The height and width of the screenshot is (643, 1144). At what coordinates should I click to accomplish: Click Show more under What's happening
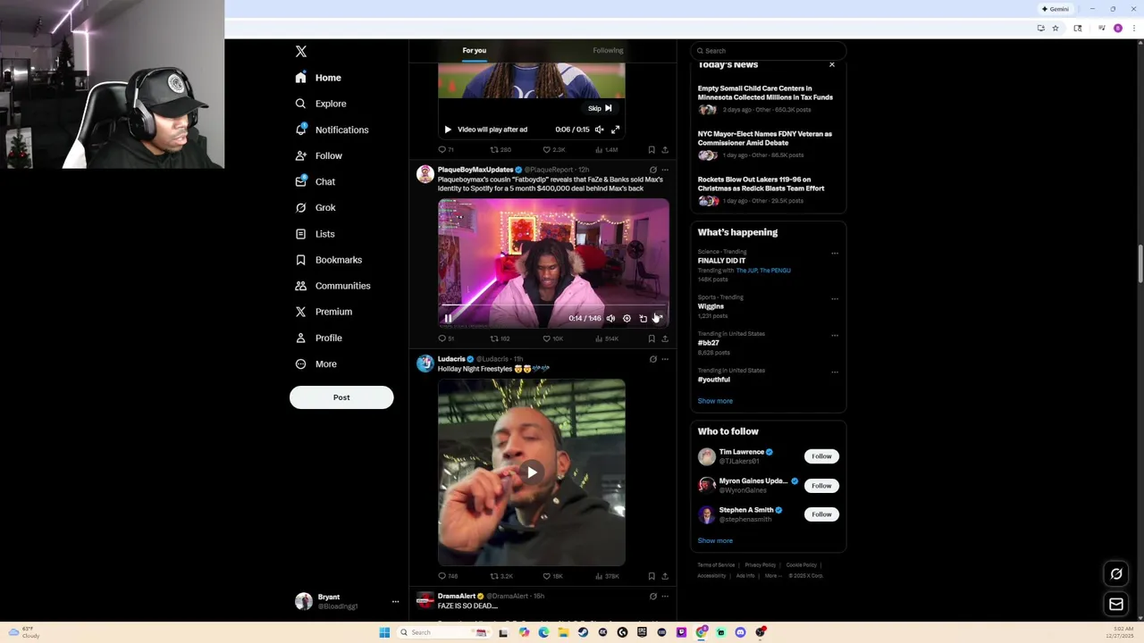pyautogui.click(x=715, y=401)
